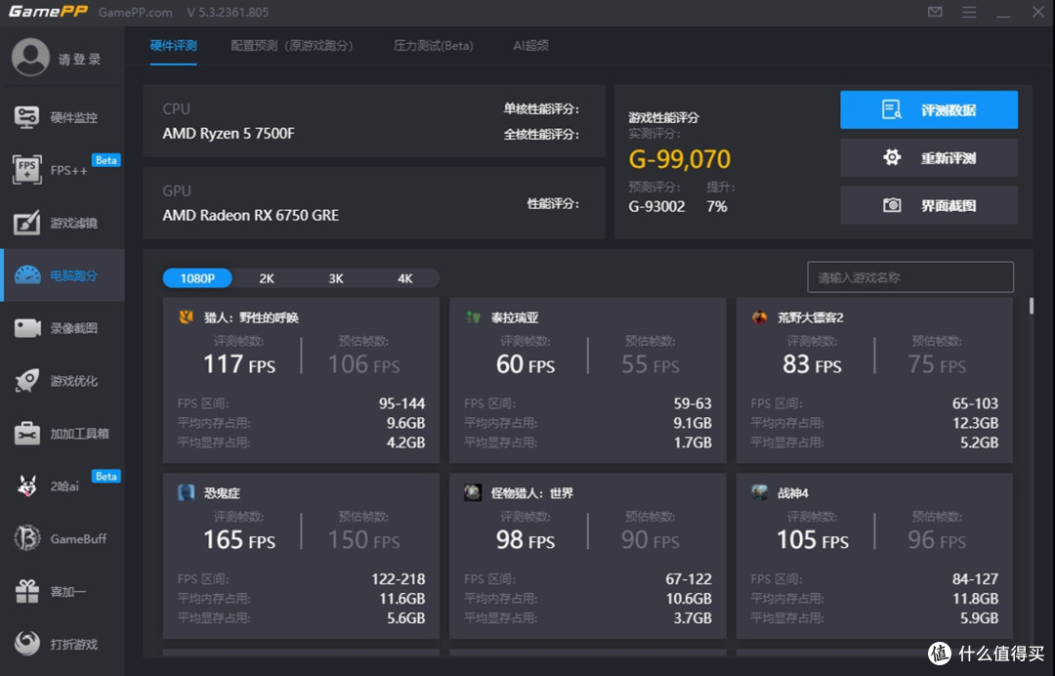The height and width of the screenshot is (676, 1055).
Task: Click the 重新评测 re-test button
Action: 929,158
